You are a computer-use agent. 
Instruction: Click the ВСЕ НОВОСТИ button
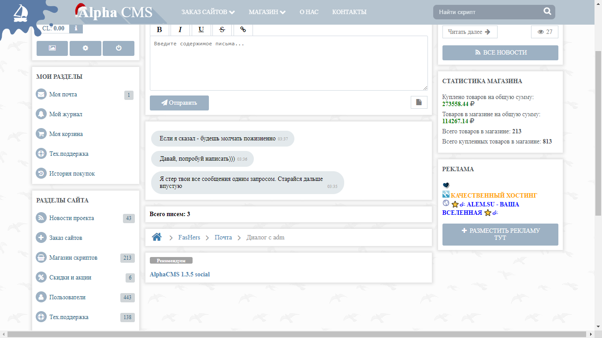(x=500, y=52)
